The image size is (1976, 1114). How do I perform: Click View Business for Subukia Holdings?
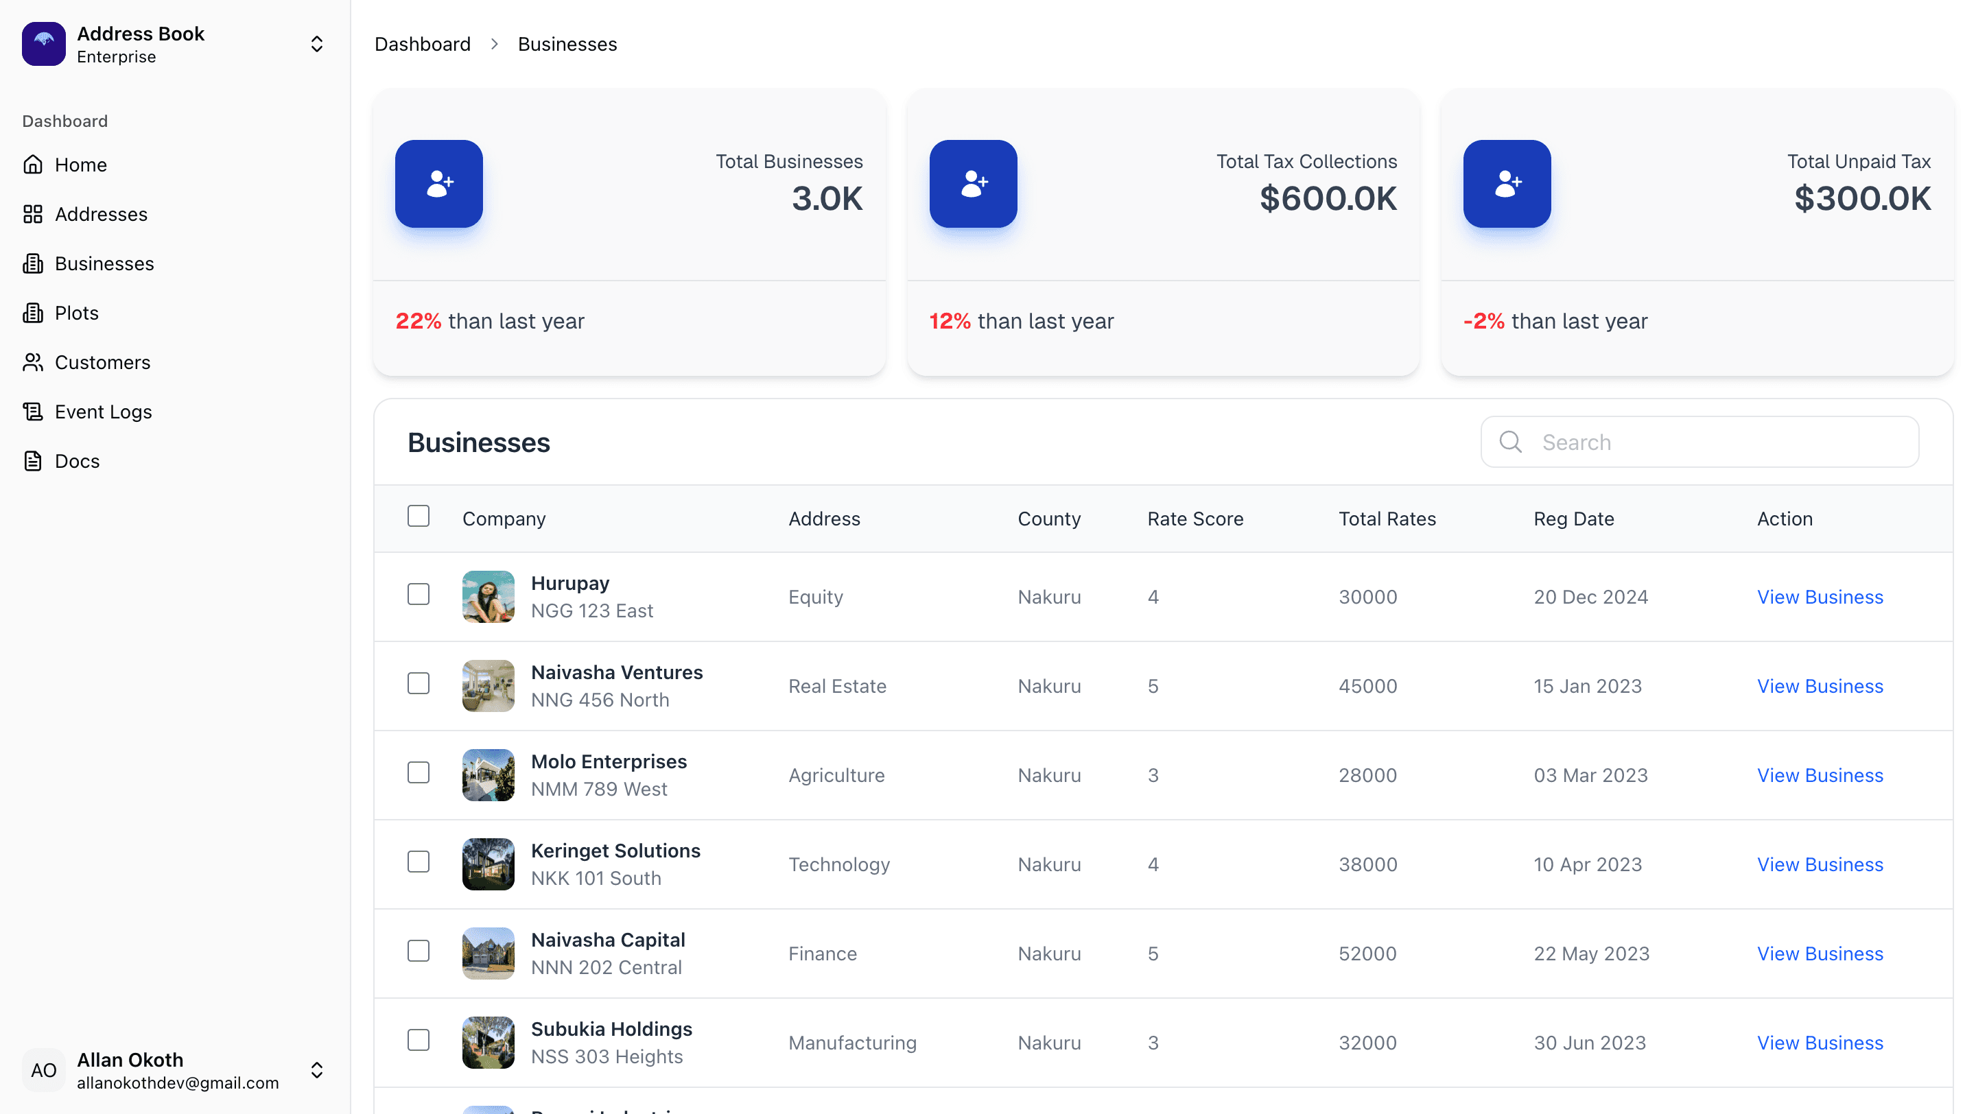click(1820, 1043)
